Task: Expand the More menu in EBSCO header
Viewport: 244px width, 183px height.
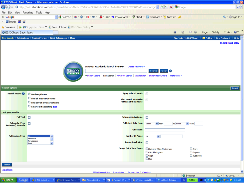Action: [x=74, y=38]
